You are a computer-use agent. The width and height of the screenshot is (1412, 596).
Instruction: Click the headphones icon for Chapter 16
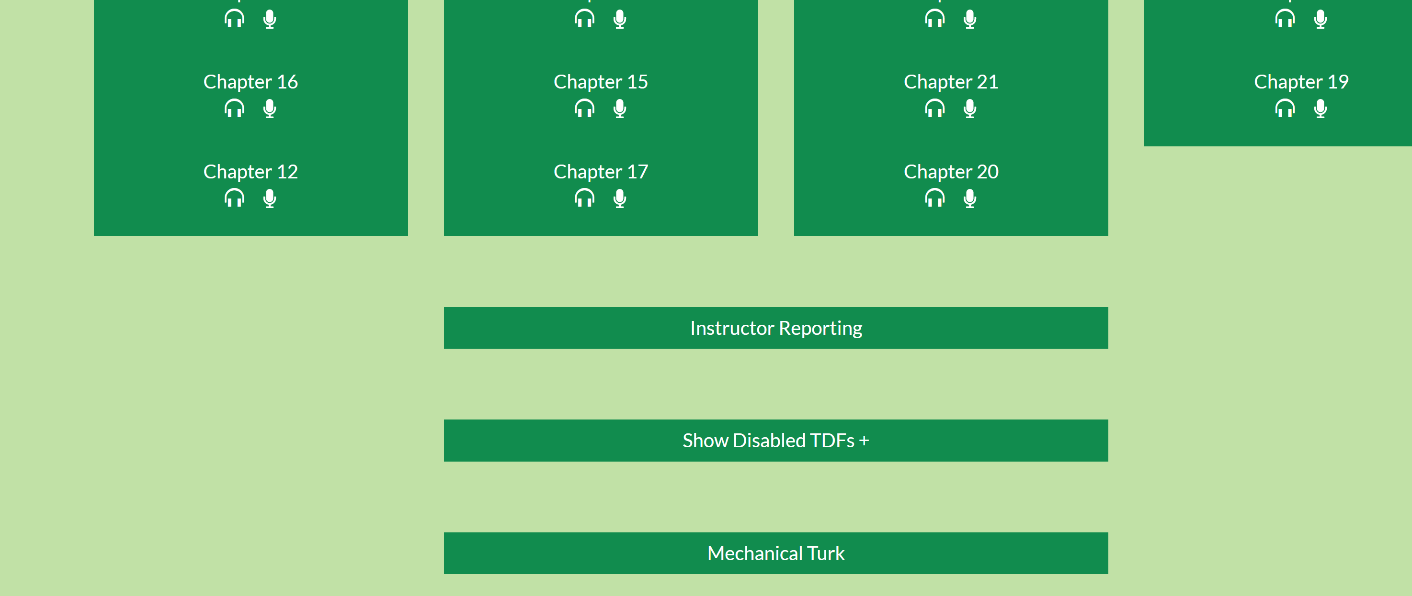pyautogui.click(x=234, y=109)
